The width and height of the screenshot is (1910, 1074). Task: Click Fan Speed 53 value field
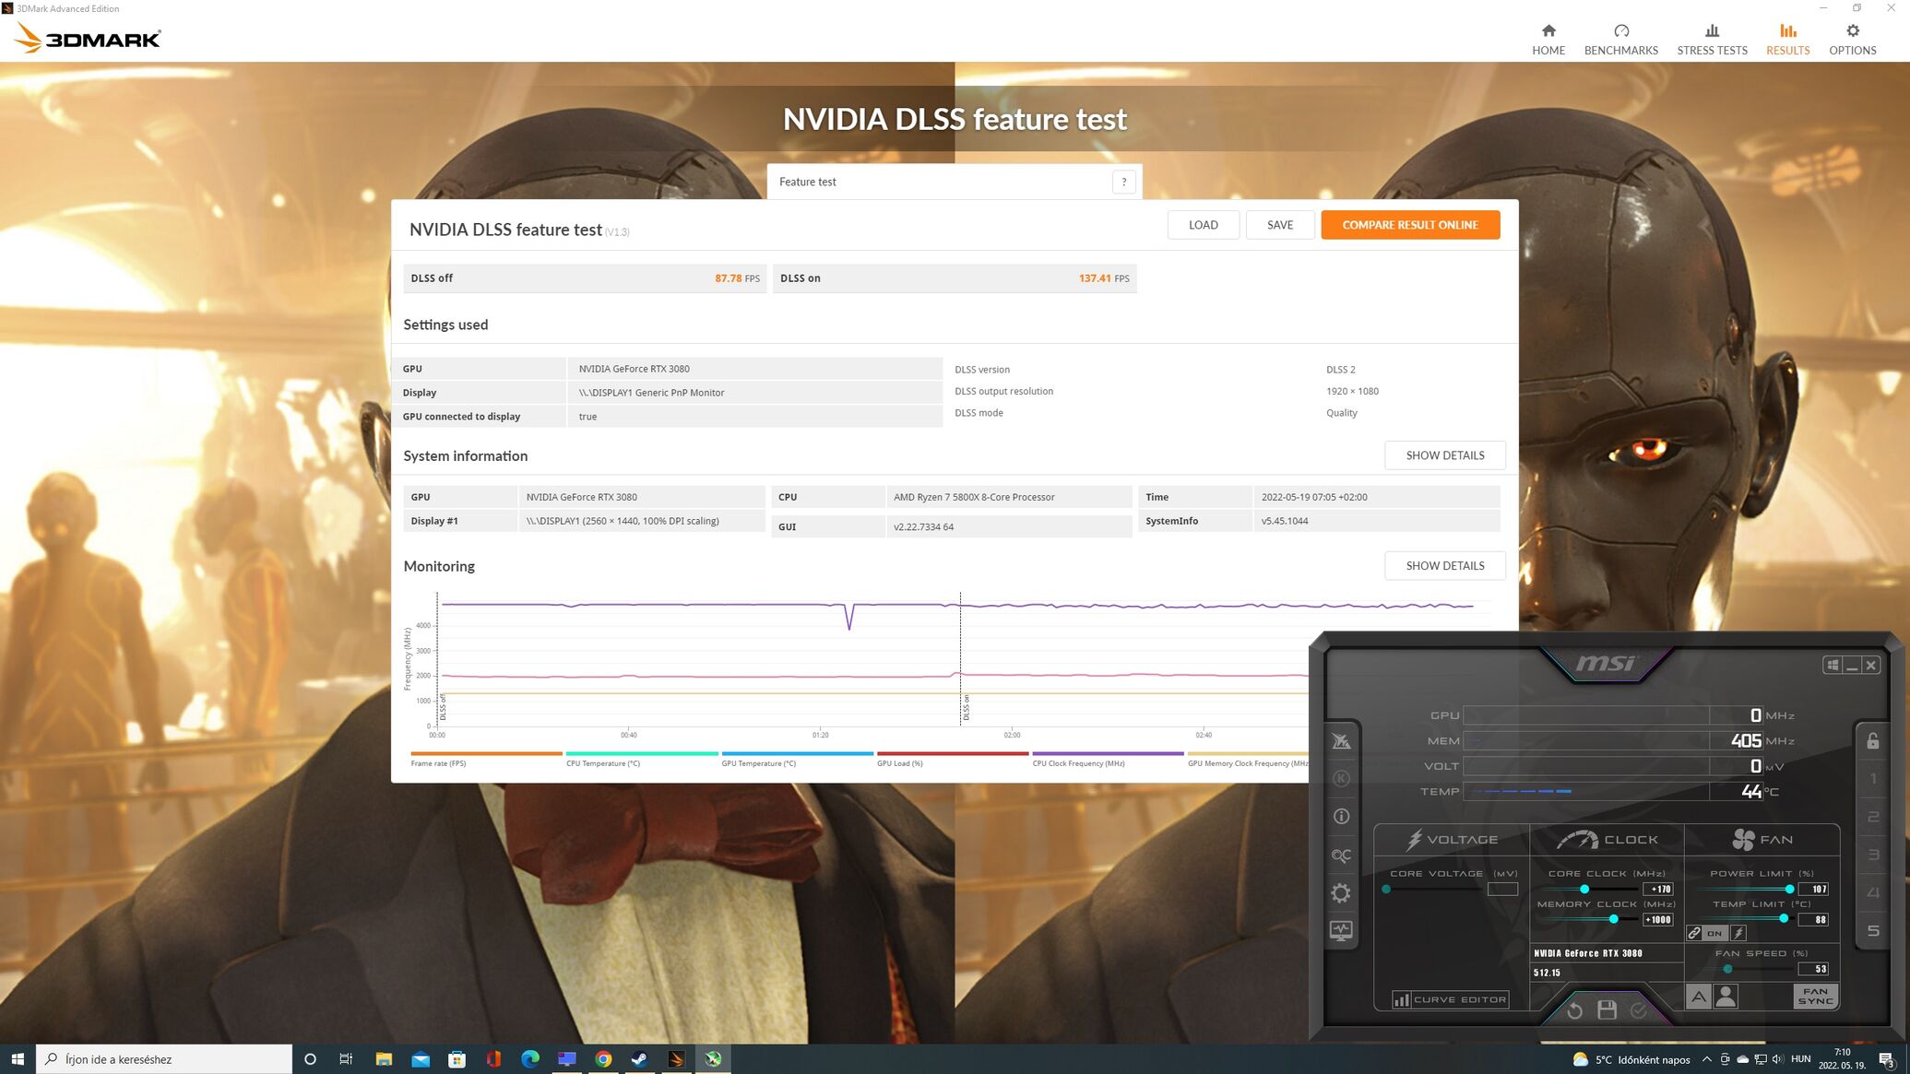1813,969
